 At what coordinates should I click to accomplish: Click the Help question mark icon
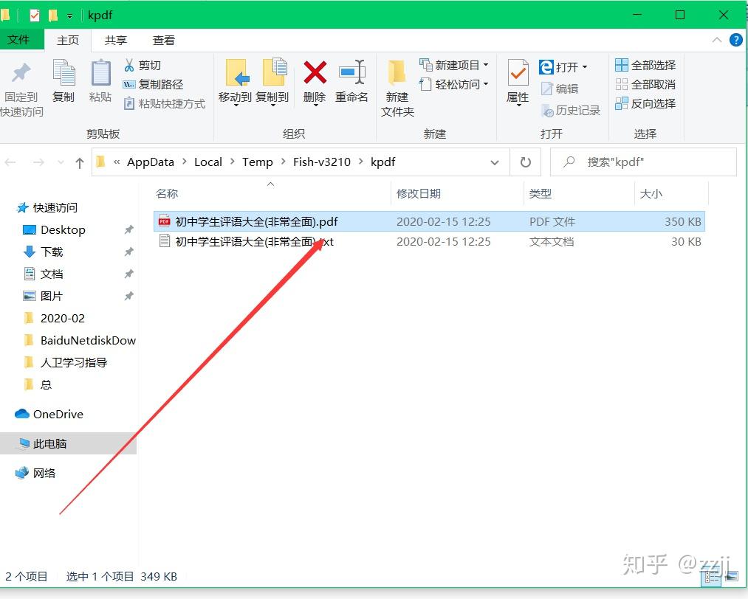(x=736, y=40)
